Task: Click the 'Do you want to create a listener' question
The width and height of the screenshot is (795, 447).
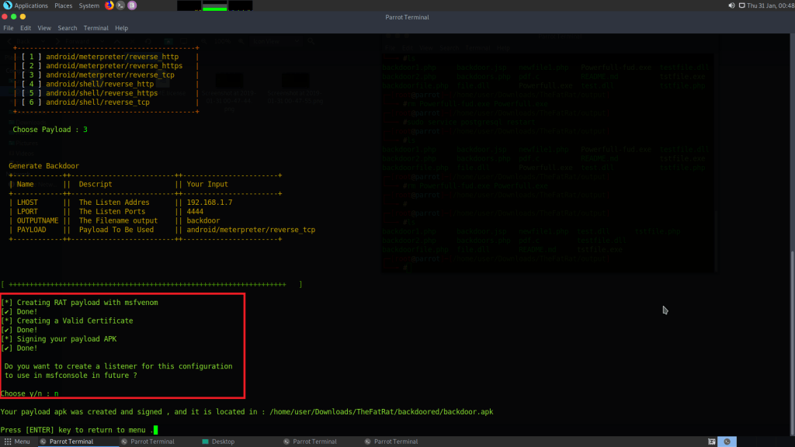Action: tap(119, 371)
